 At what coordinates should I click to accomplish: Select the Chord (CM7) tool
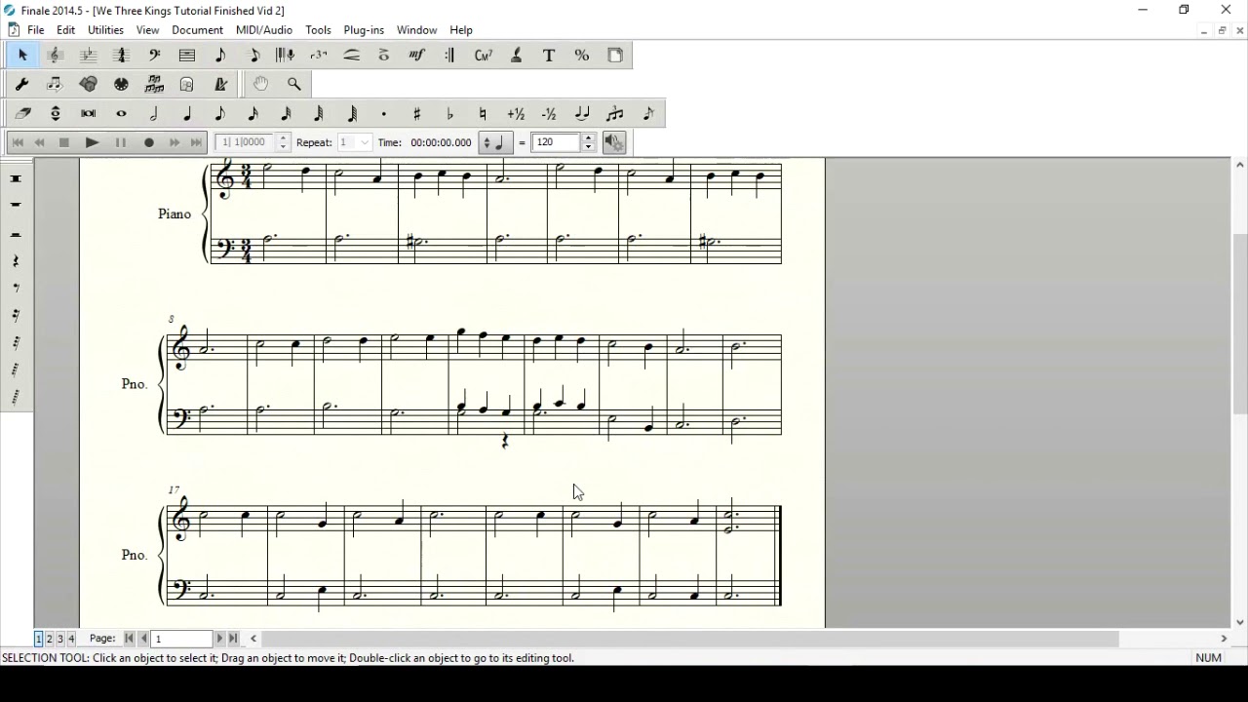[x=484, y=56]
